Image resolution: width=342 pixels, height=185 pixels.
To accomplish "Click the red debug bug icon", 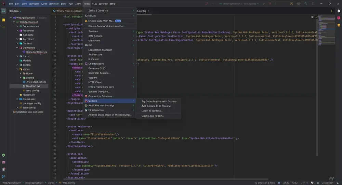I will (270, 3).
